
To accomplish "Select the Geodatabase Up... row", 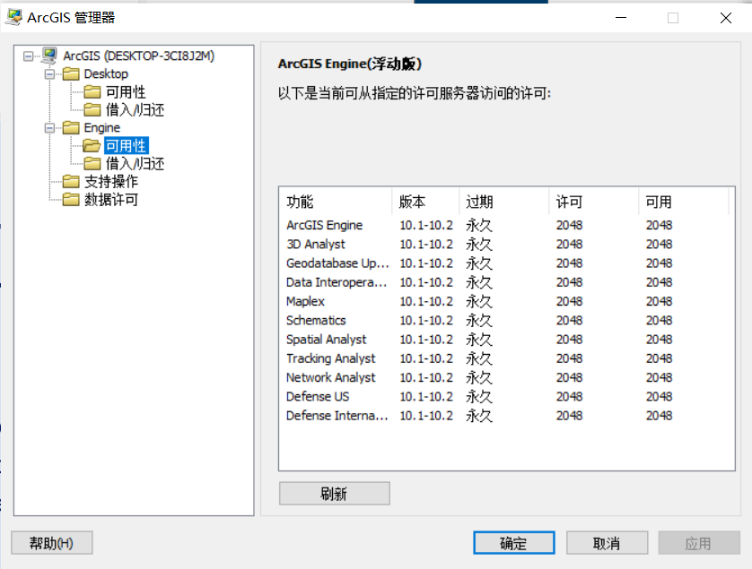I will (x=506, y=263).
